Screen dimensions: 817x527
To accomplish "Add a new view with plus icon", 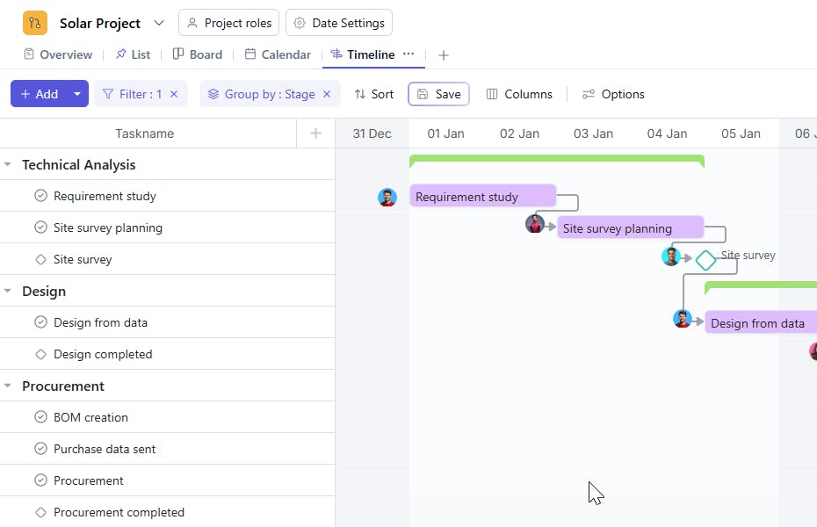I will tap(444, 55).
